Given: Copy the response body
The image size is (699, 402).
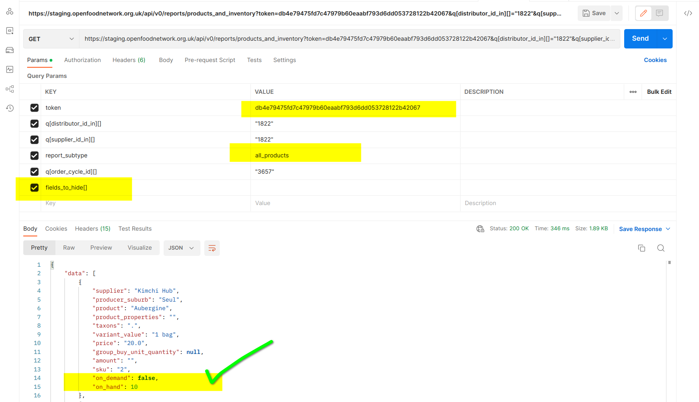Looking at the screenshot, I should tap(642, 248).
